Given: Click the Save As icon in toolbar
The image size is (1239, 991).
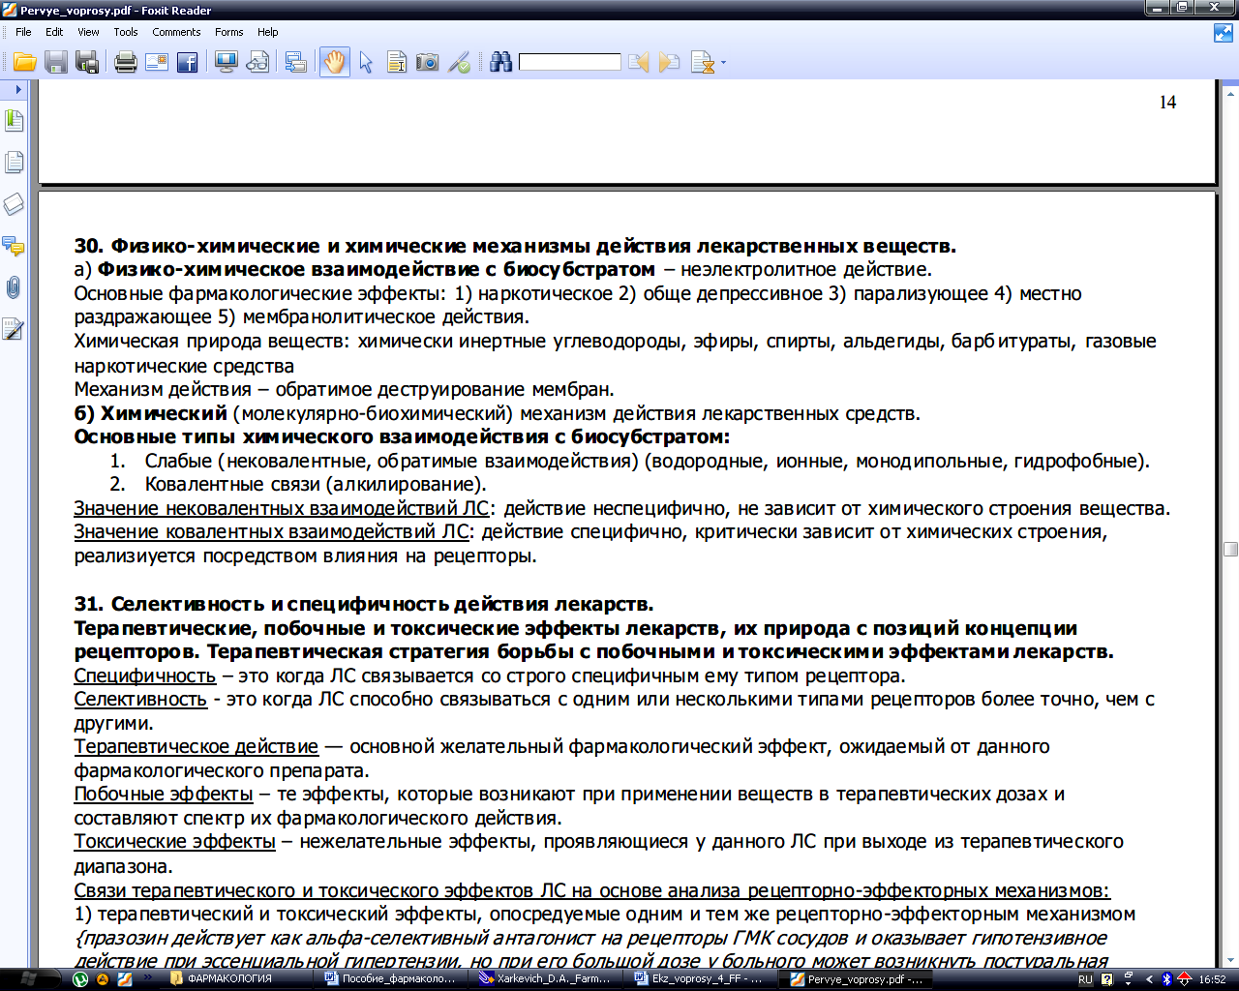Looking at the screenshot, I should (87, 63).
